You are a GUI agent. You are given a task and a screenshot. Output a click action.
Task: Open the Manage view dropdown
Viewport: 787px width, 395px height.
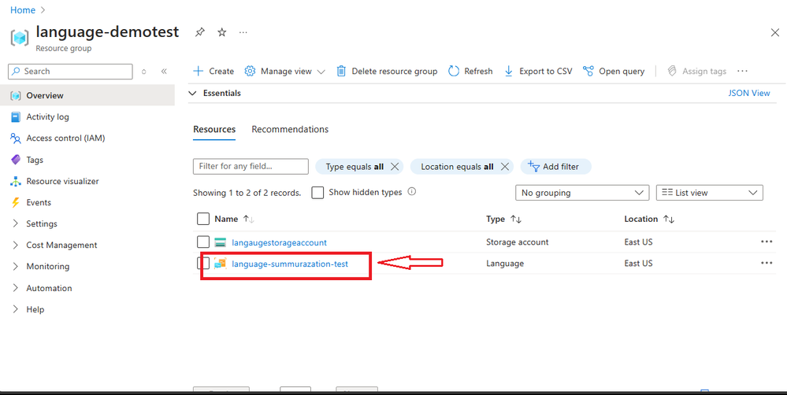click(284, 71)
